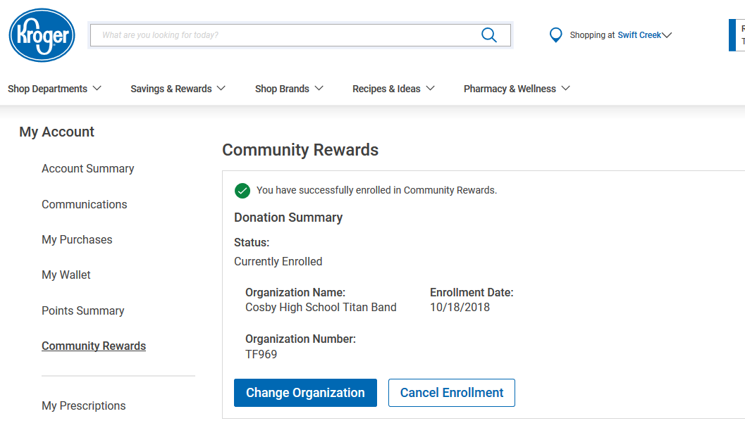This screenshot has width=745, height=428.
Task: Click Cosby High School Titan Band text
Action: tap(321, 308)
